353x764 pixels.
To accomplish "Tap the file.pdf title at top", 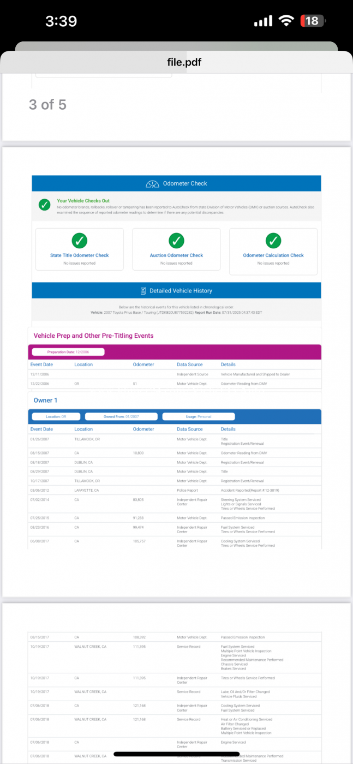I will 184,62.
